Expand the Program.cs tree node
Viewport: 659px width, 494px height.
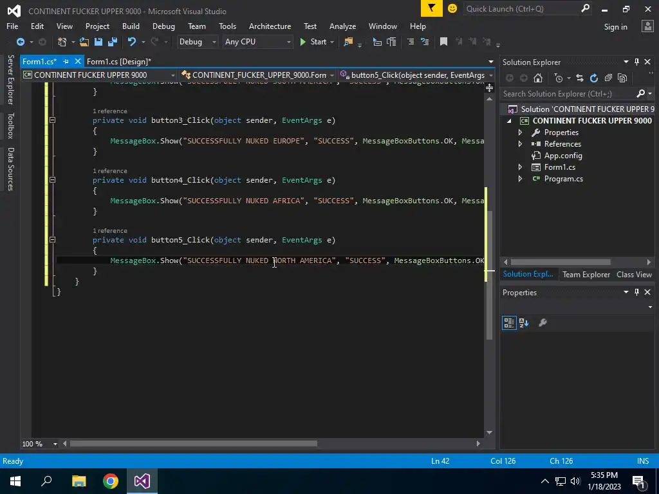point(520,179)
